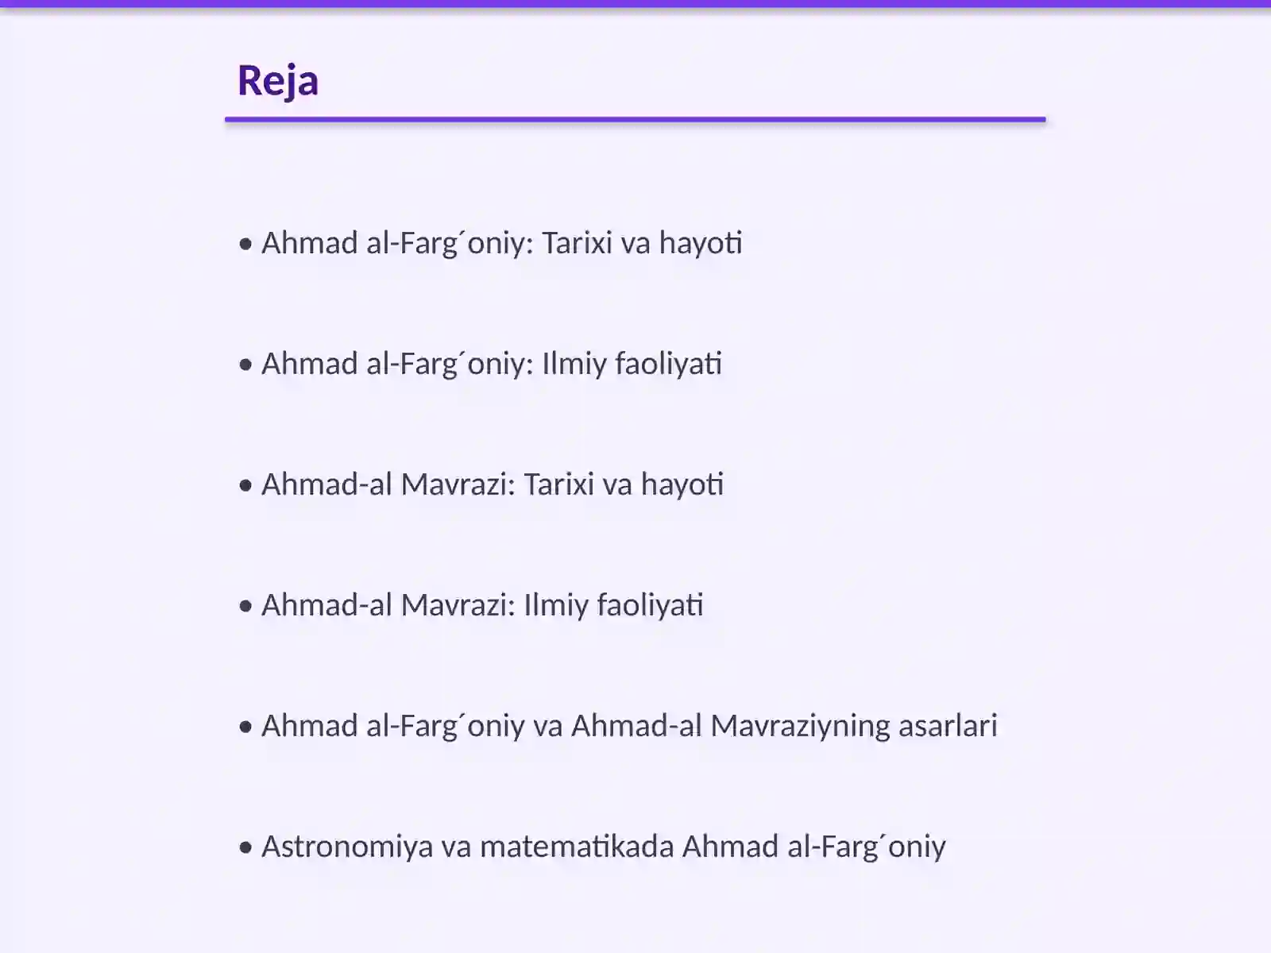Click the bullet dot before the first agenda item
The width and height of the screenshot is (1271, 953).
245,244
